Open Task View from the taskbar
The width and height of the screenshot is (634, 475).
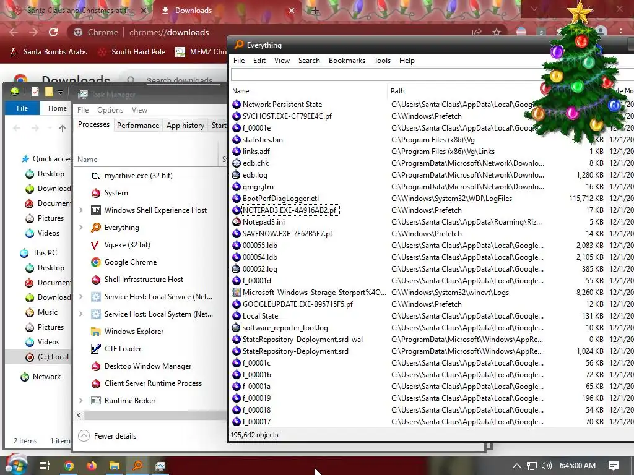(x=45, y=466)
